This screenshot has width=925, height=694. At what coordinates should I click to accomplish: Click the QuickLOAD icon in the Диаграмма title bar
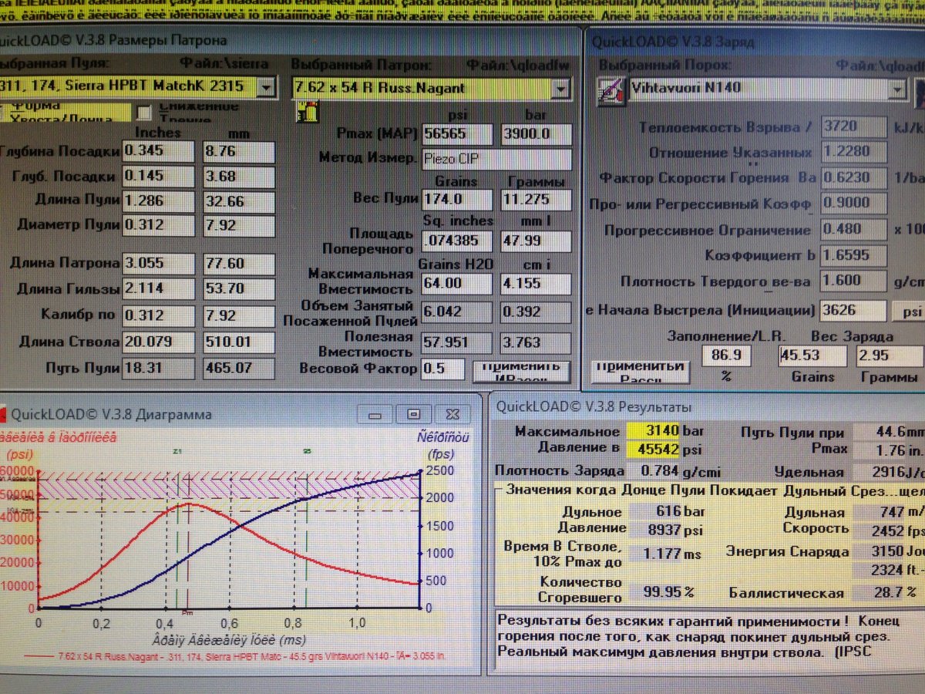pyautogui.click(x=4, y=414)
